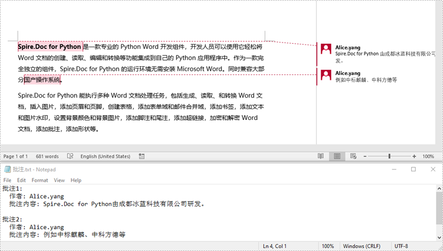Click highlighted text Spire.Doc for Python
Viewport: 443px width, 251px height.
coord(50,47)
